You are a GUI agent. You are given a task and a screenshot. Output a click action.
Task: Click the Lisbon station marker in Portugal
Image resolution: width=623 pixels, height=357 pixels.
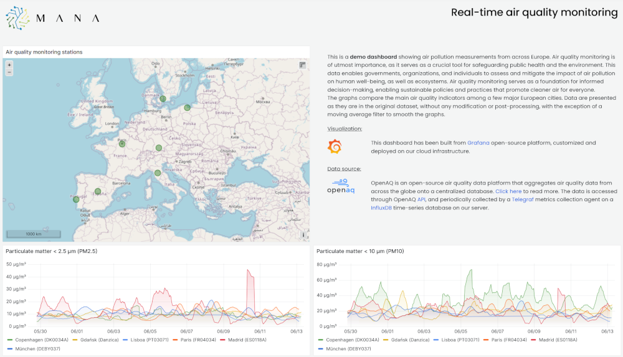pos(76,199)
